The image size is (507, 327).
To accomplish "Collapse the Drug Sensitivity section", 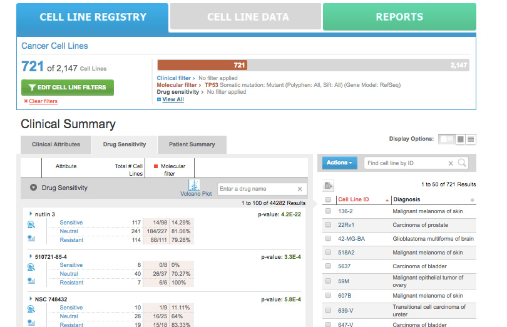I will click(33, 188).
